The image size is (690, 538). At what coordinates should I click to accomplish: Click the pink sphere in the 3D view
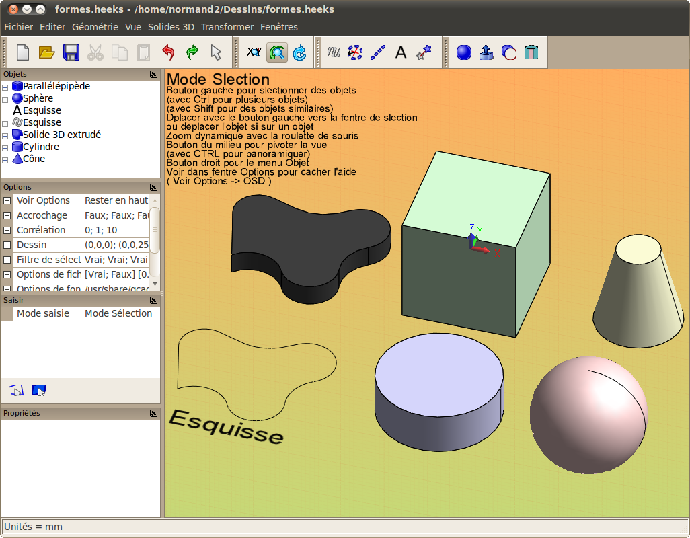588,415
